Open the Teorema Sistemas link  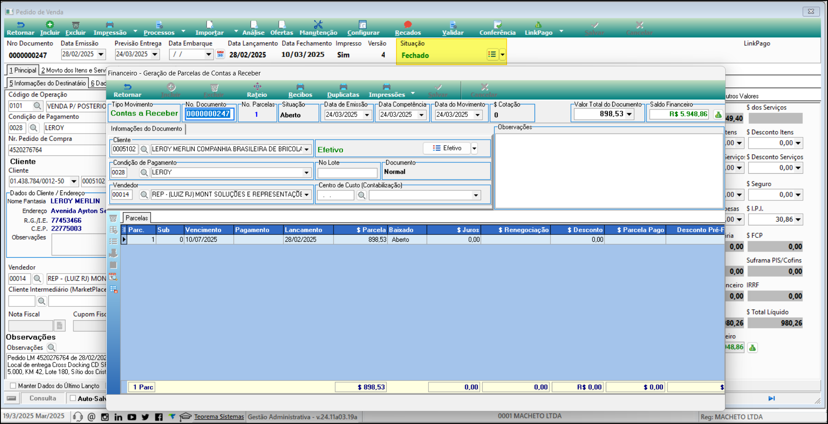[x=219, y=417]
